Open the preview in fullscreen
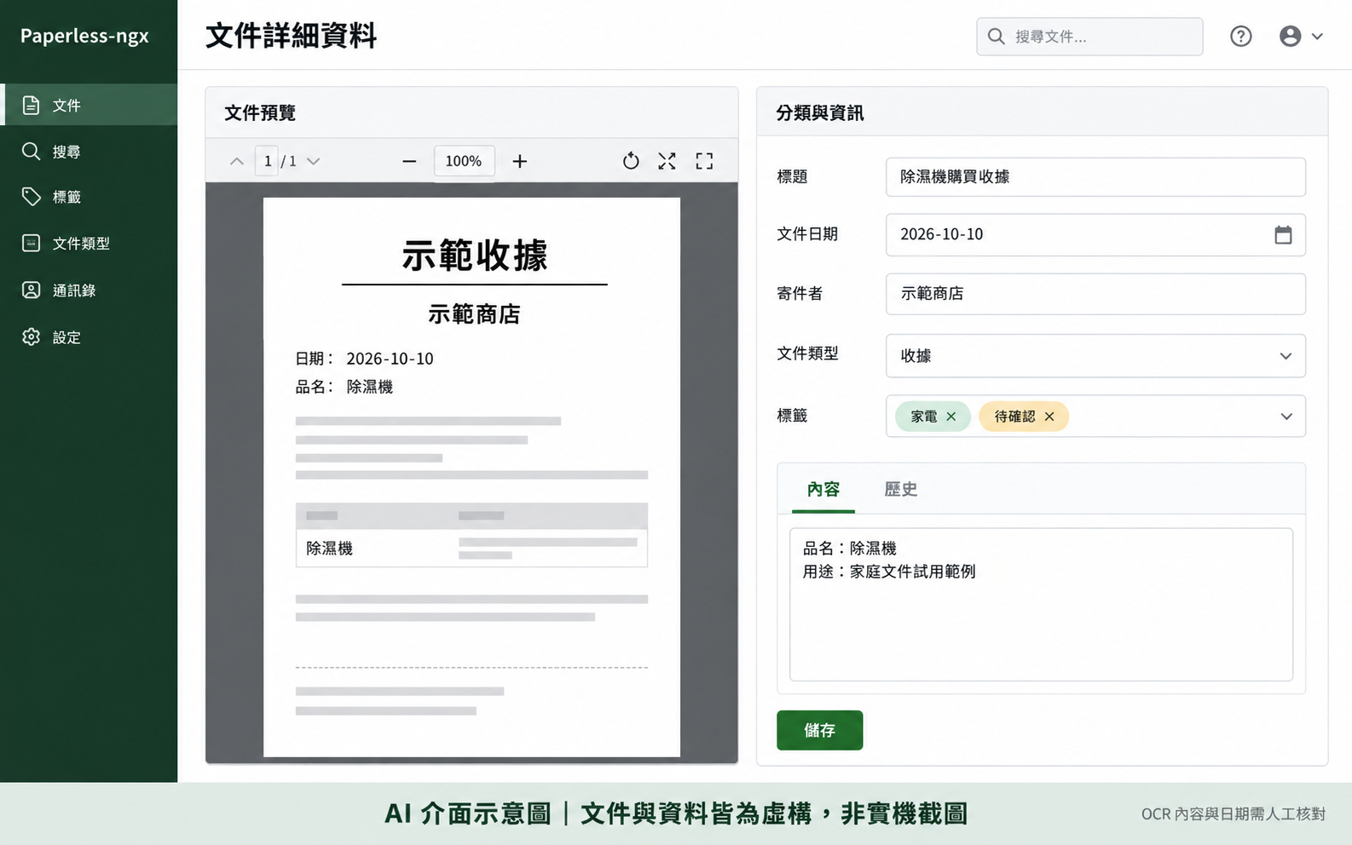Image resolution: width=1352 pixels, height=845 pixels. [x=704, y=161]
